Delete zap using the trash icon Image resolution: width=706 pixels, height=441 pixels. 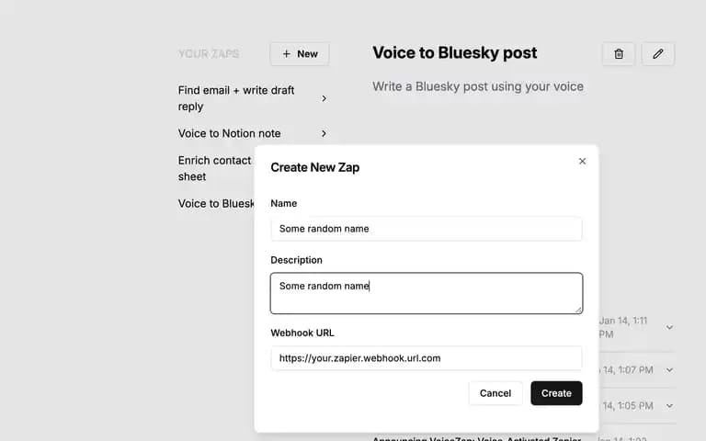point(618,54)
